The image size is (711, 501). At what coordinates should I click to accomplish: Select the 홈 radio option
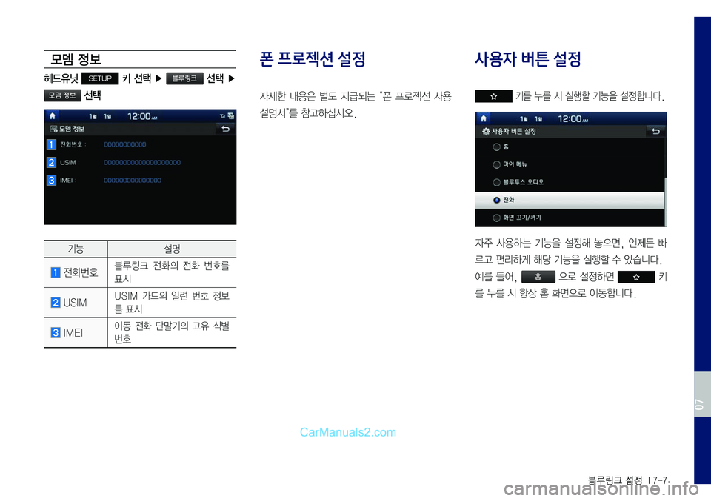coord(496,147)
